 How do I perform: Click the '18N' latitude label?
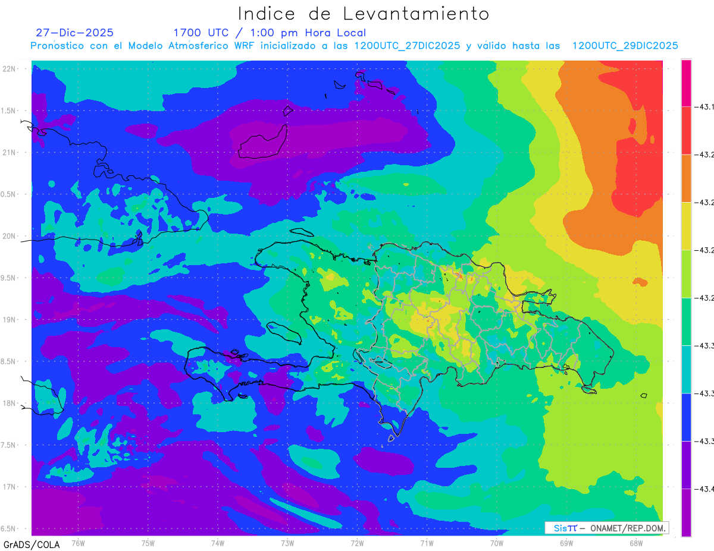(10, 403)
